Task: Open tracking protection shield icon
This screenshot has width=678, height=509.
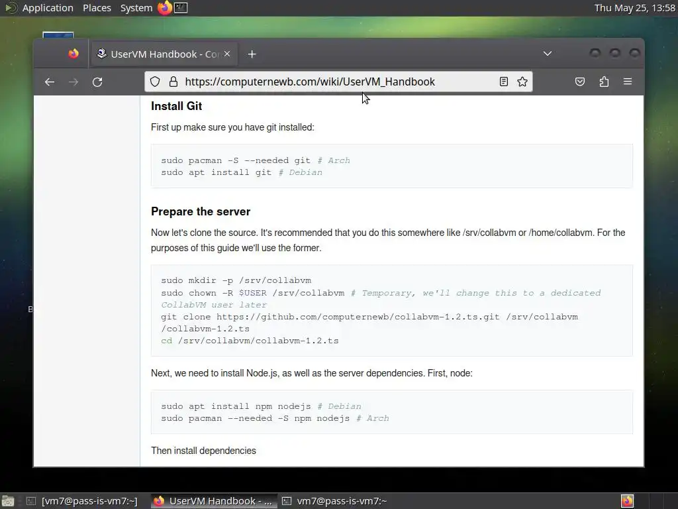Action: 155,82
